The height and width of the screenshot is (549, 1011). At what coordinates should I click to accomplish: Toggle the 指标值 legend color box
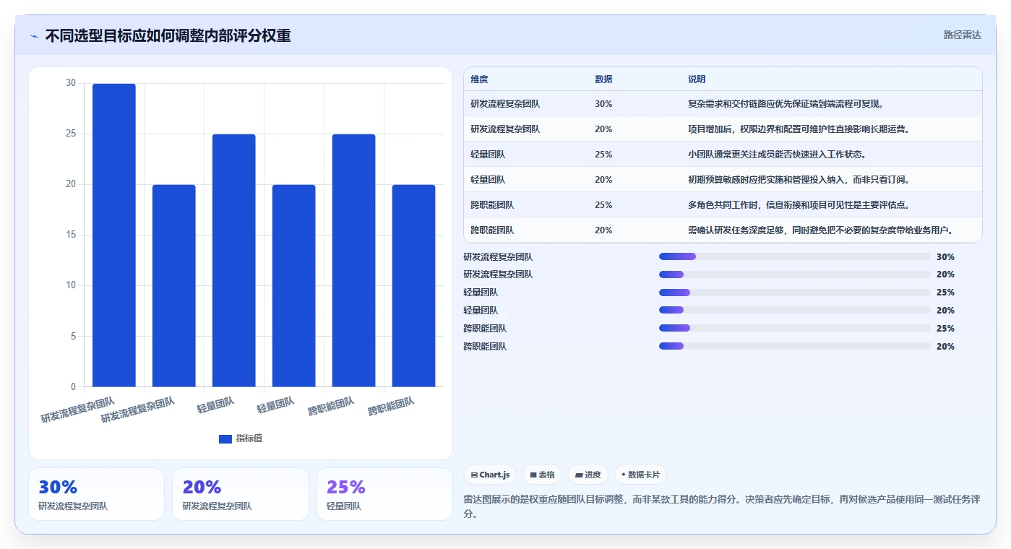click(225, 438)
